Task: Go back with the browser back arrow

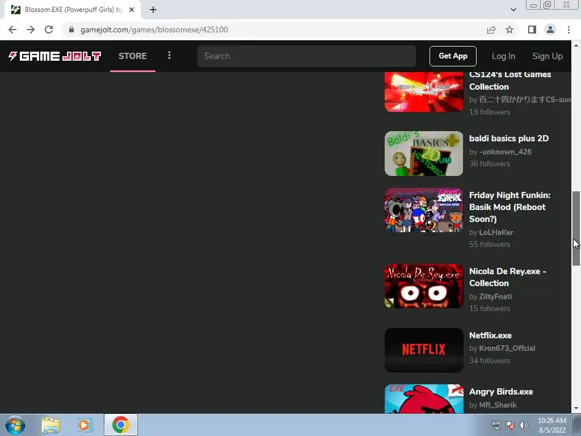Action: point(12,30)
